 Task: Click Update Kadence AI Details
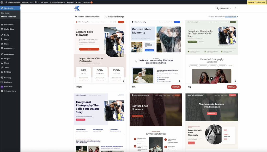87,17
